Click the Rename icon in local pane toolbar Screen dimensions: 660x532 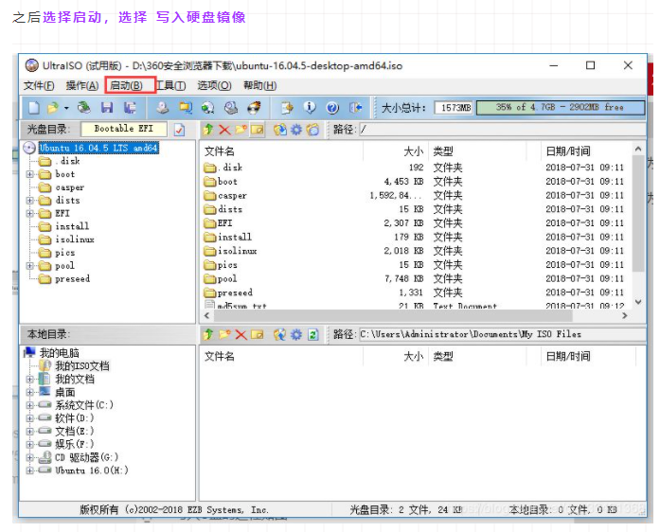point(258,334)
